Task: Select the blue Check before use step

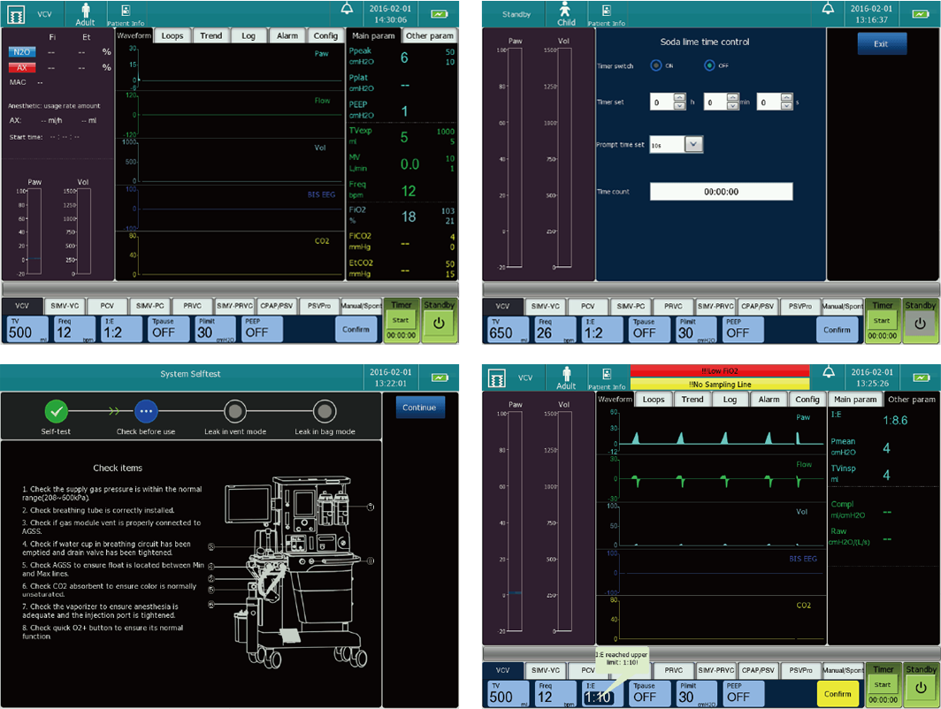Action: coord(146,411)
